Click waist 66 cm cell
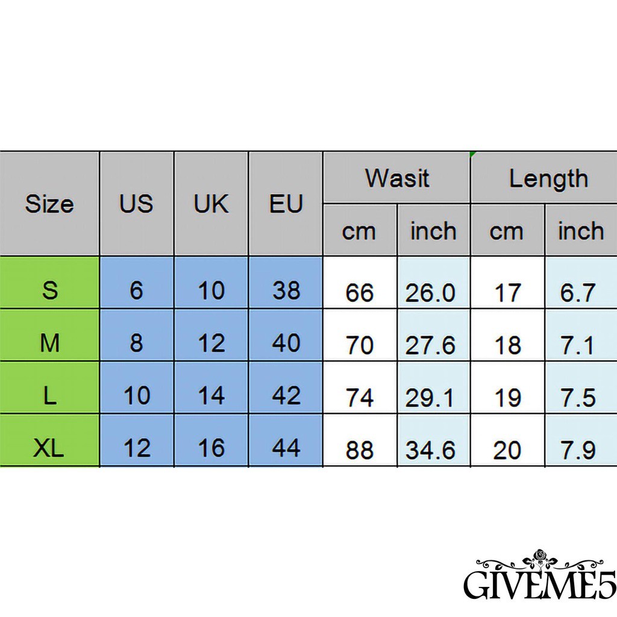The width and height of the screenshot is (617, 617). [x=360, y=293]
